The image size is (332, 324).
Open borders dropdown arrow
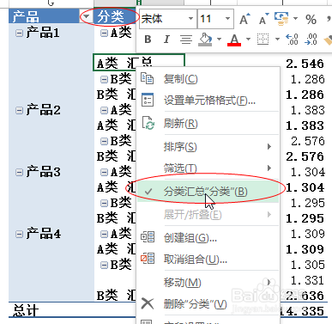click(277, 40)
